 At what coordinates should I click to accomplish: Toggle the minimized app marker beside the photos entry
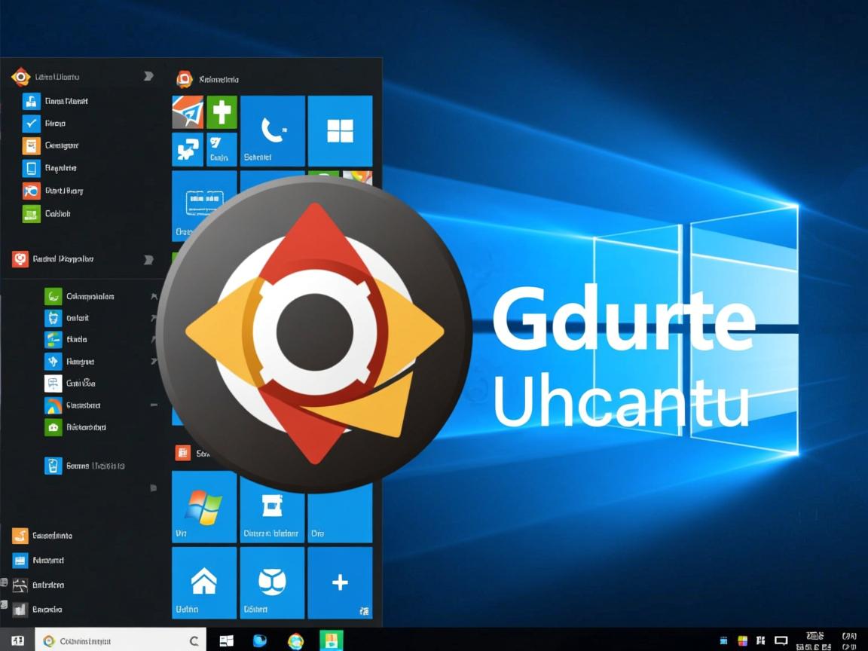coord(154,405)
